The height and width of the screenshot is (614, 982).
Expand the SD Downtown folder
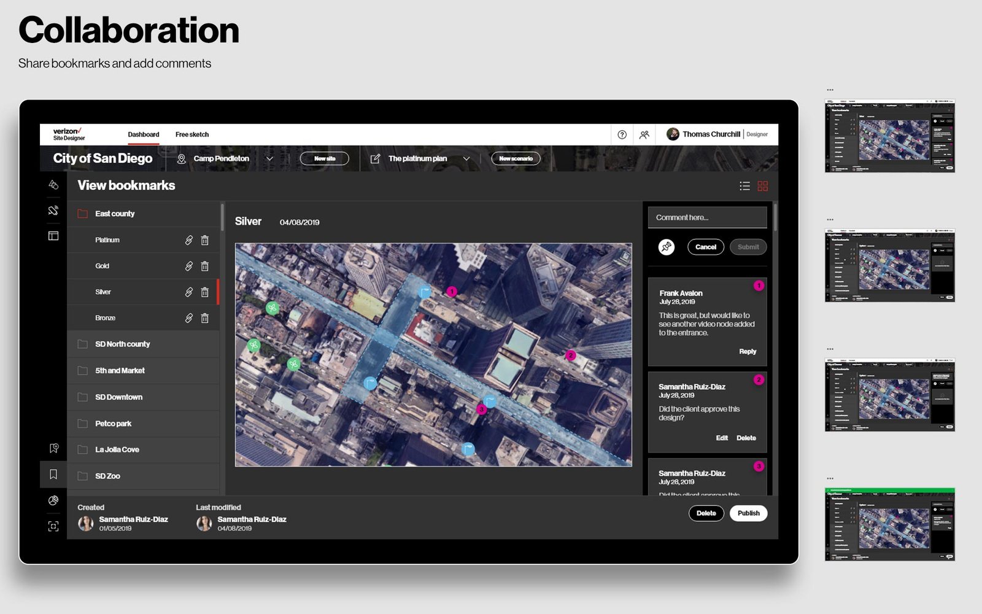[143, 397]
